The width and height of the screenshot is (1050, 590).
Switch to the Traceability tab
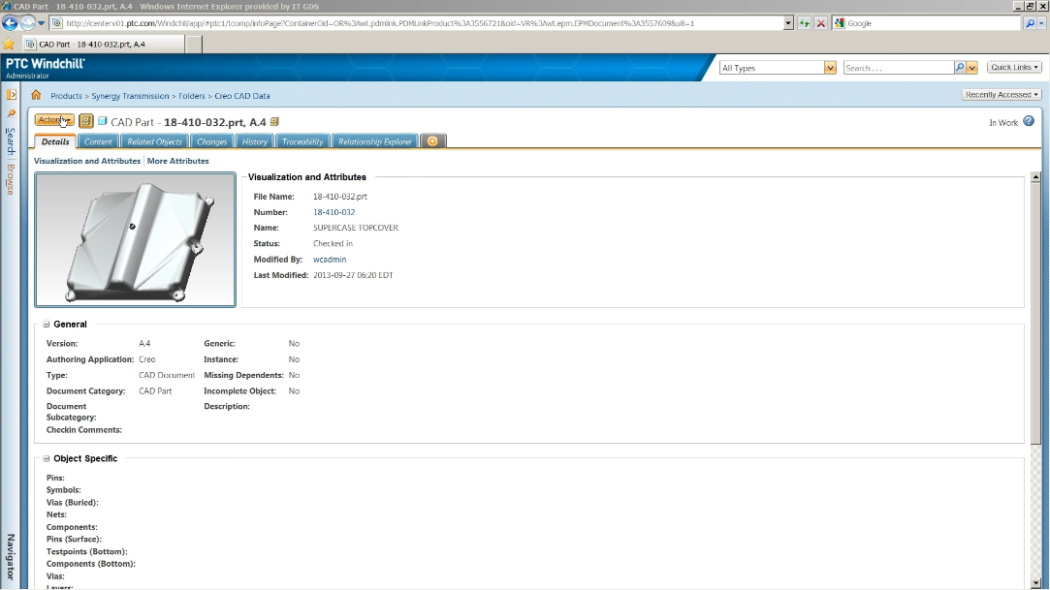pyautogui.click(x=302, y=141)
